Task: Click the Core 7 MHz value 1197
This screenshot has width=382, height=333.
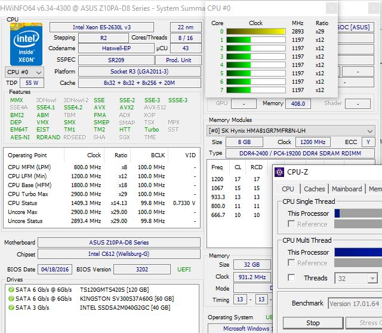Action: coord(298,90)
